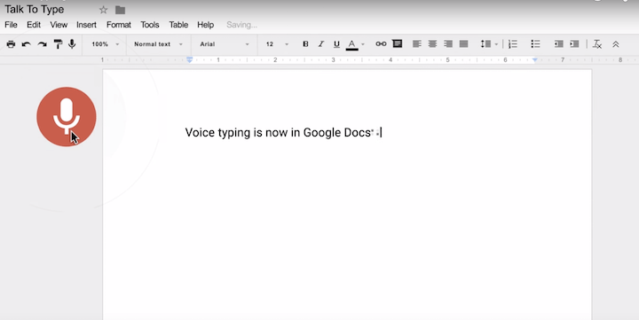
Task: Collapse the menus with double chevron
Action: 616,44
